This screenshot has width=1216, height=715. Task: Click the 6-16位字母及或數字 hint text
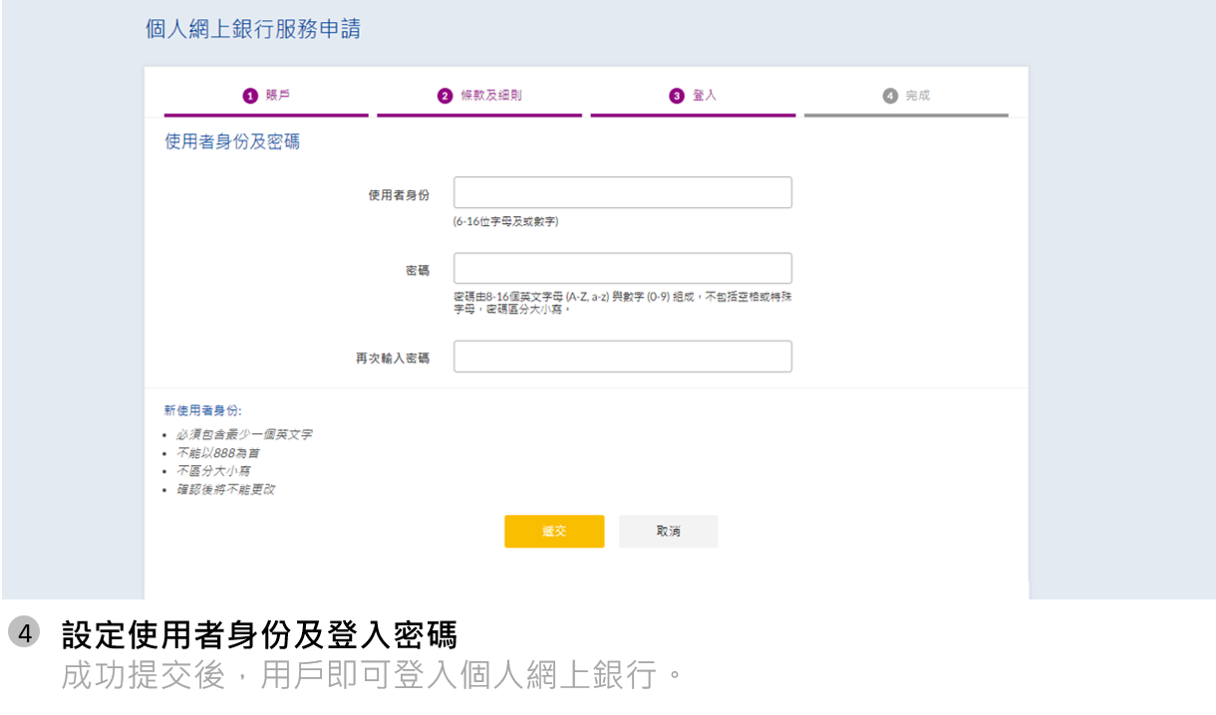(x=506, y=222)
